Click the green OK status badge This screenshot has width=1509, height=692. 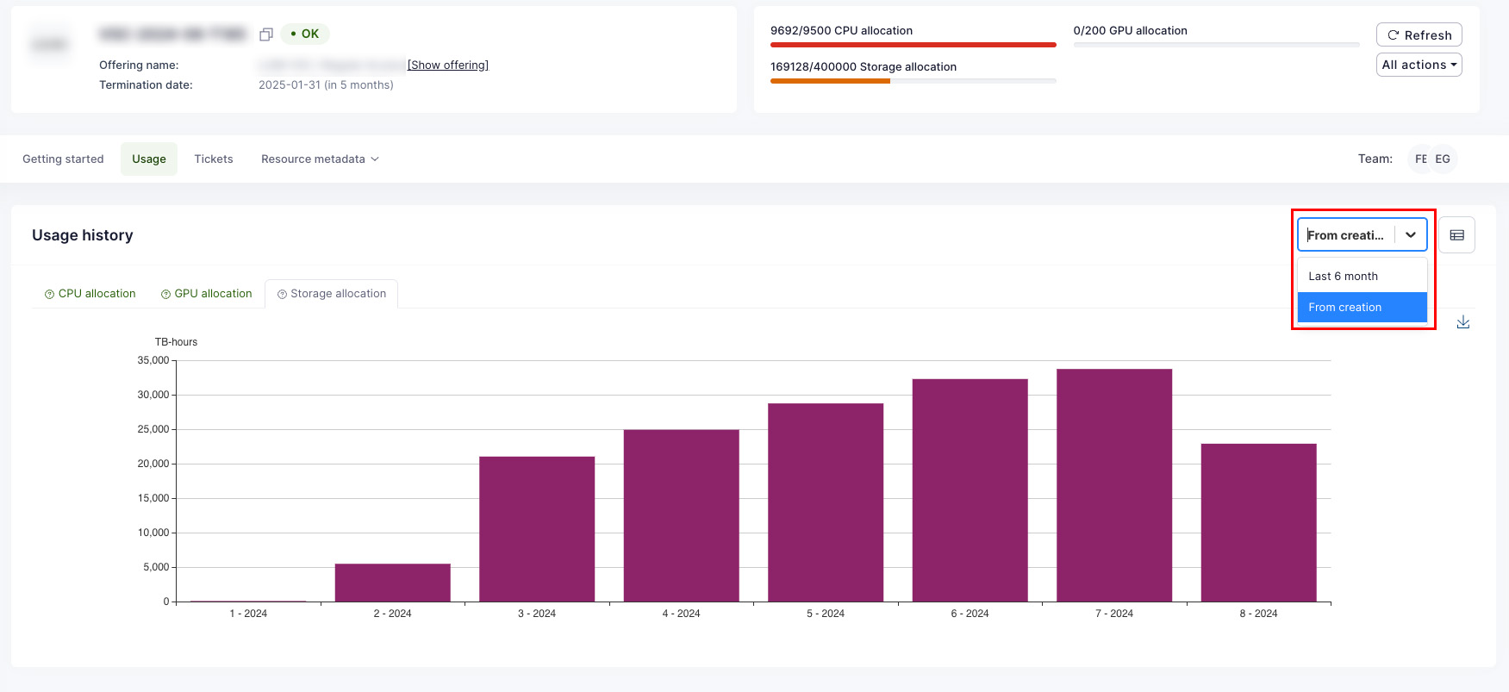[x=305, y=34]
